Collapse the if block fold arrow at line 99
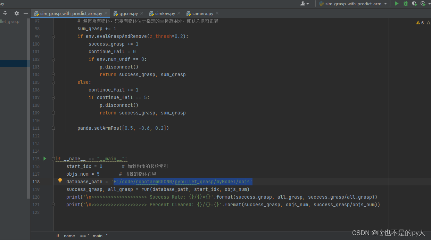431x240 pixels. click(x=53, y=36)
